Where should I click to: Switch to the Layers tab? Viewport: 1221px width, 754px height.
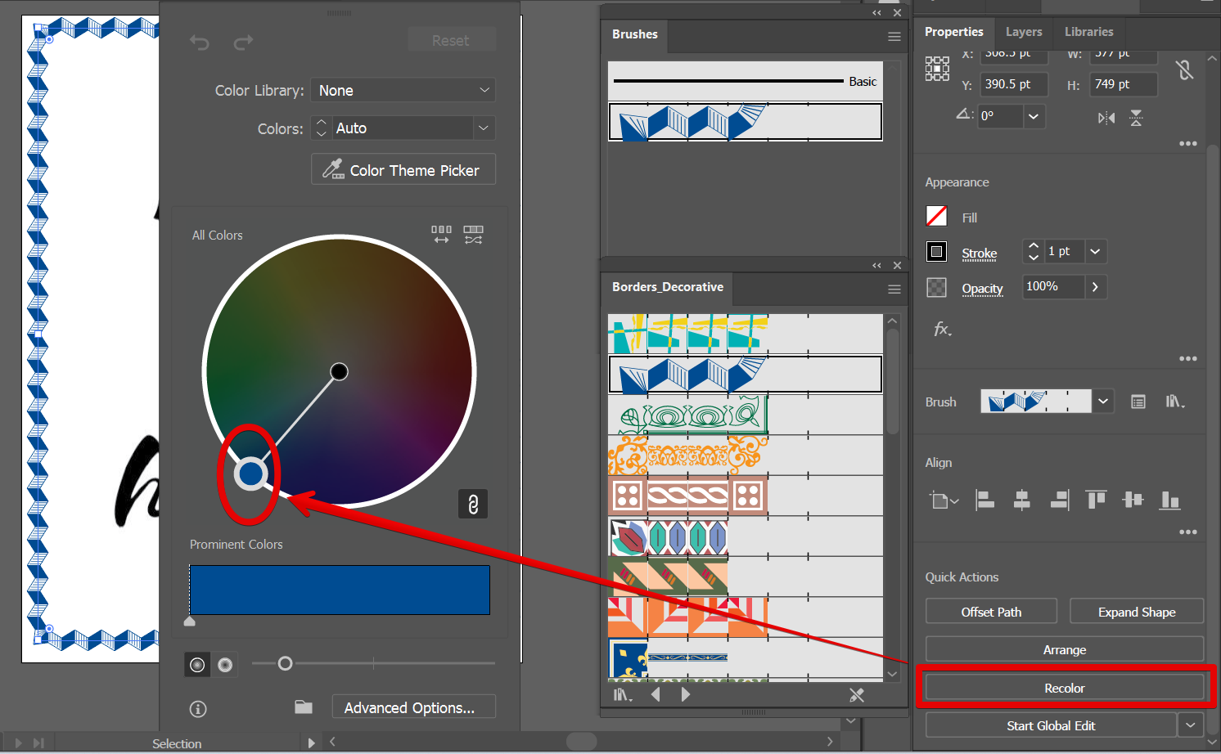click(x=1023, y=32)
